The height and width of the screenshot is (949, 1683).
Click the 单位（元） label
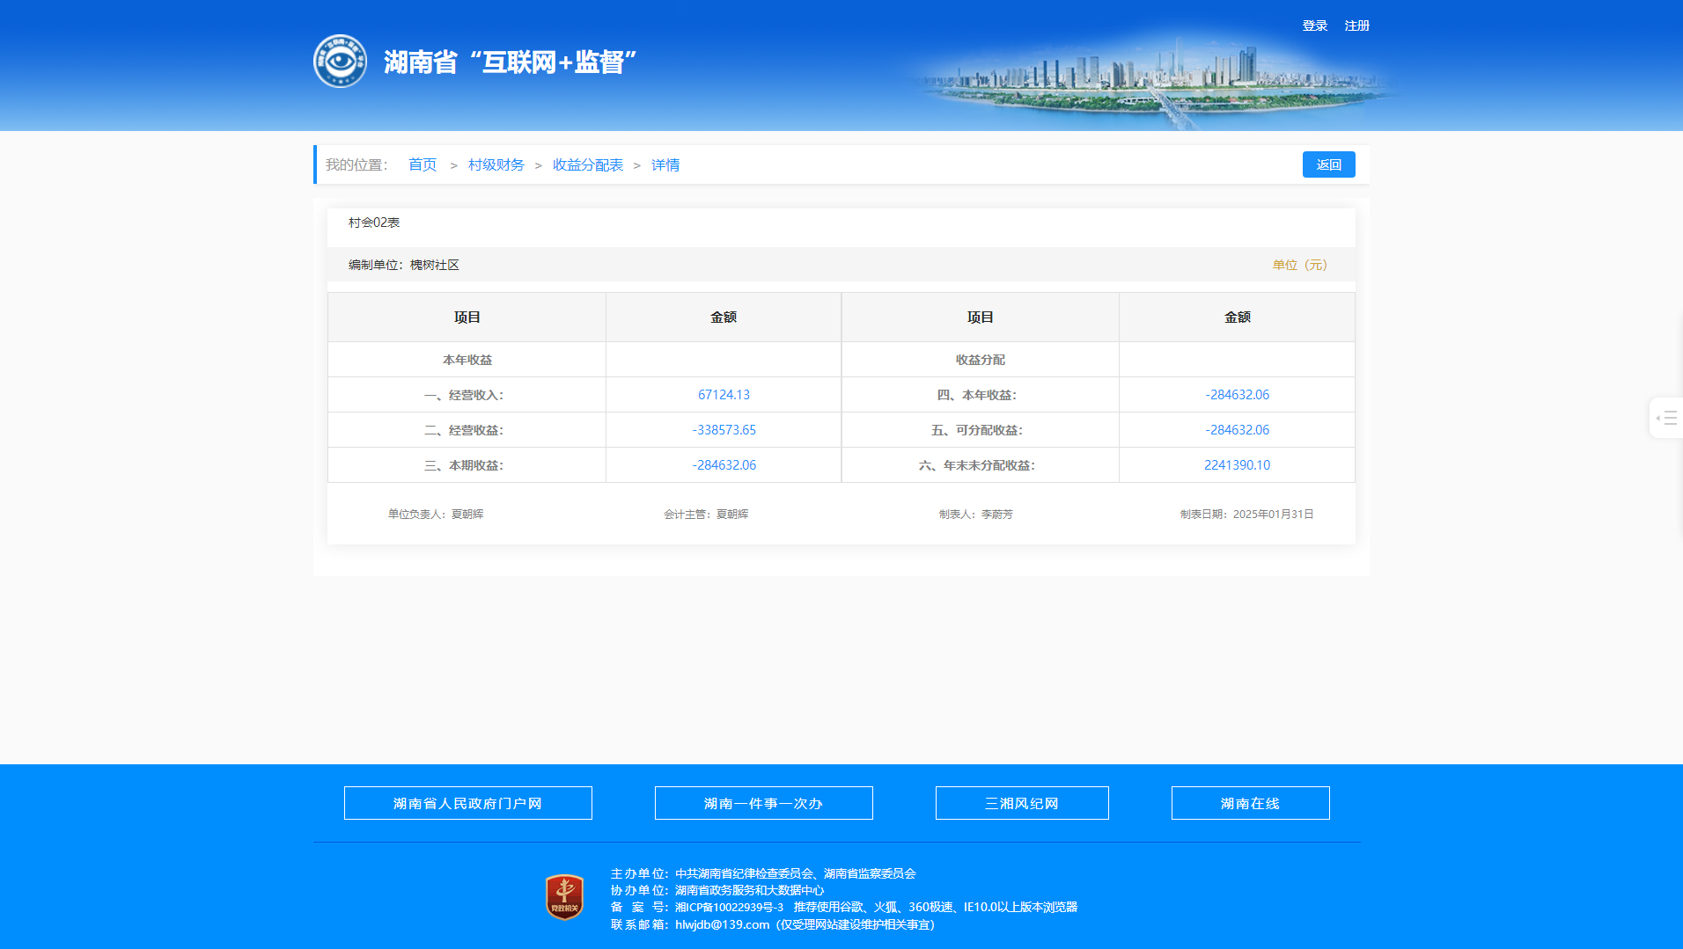point(1300,265)
